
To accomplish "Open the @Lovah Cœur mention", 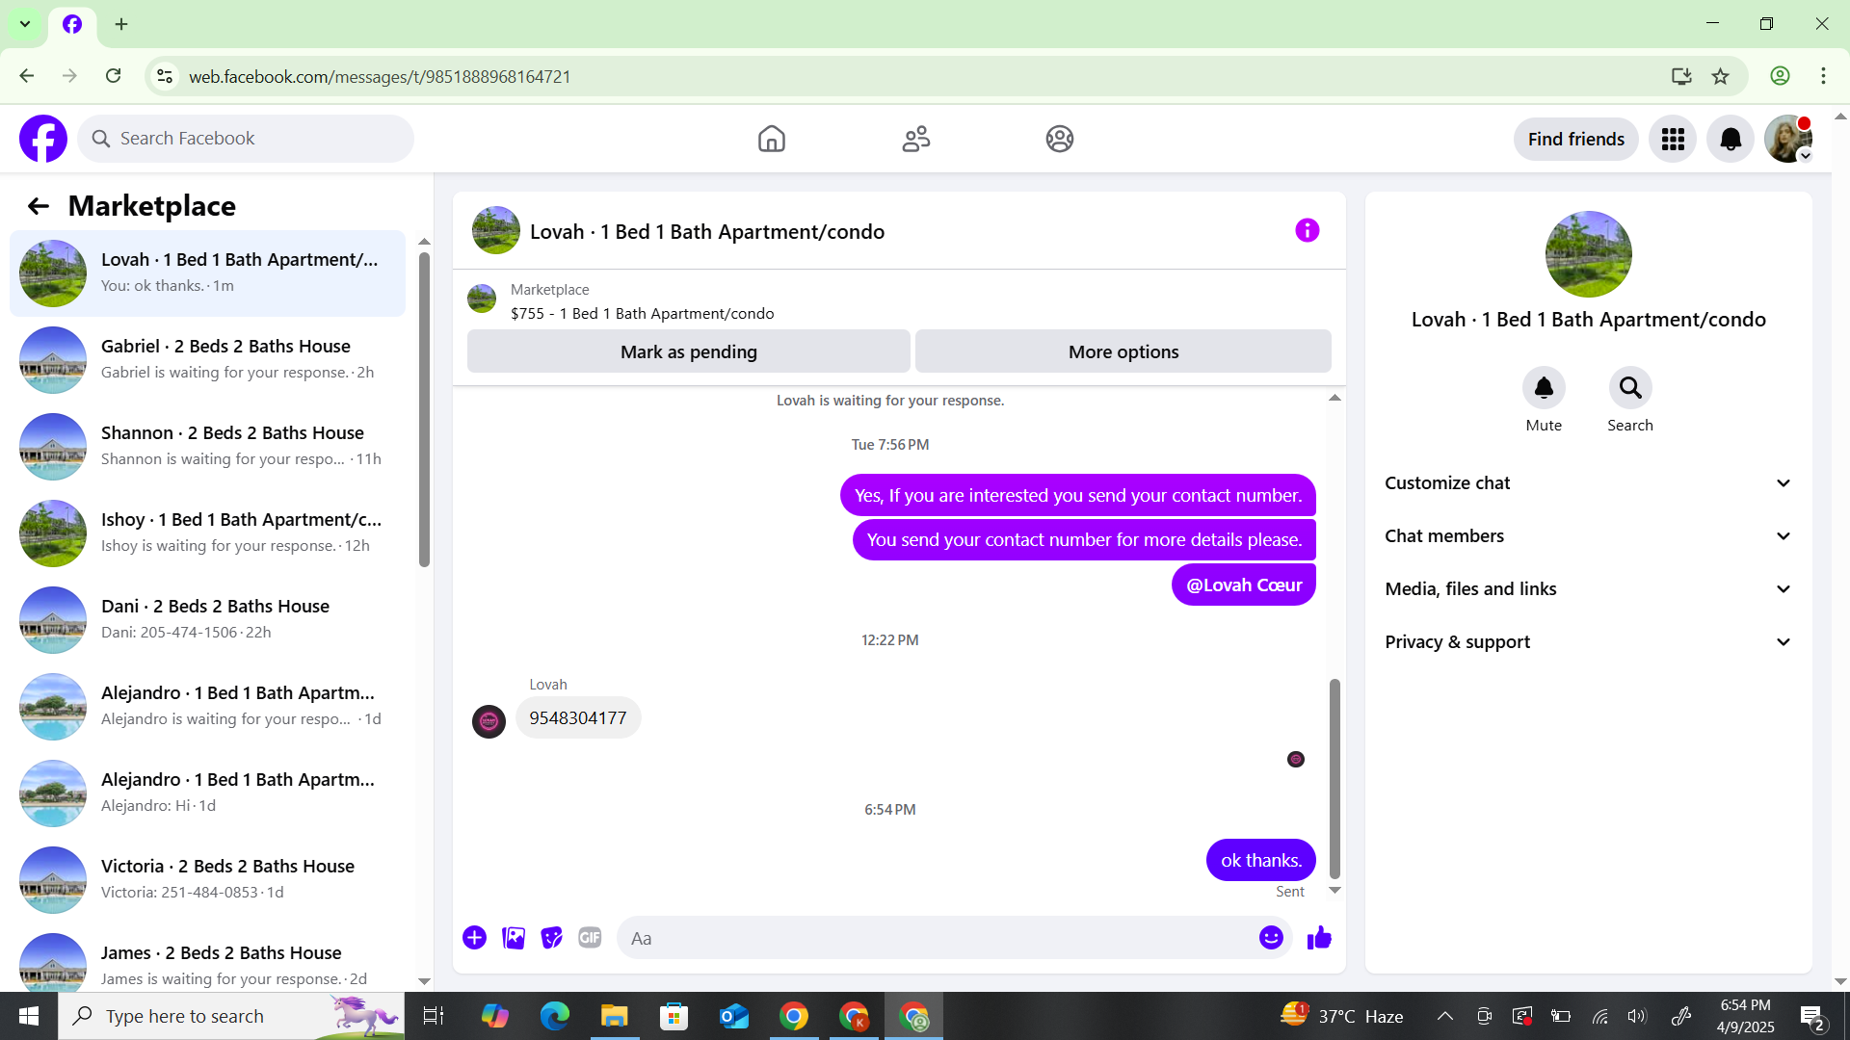I will [x=1244, y=585].
